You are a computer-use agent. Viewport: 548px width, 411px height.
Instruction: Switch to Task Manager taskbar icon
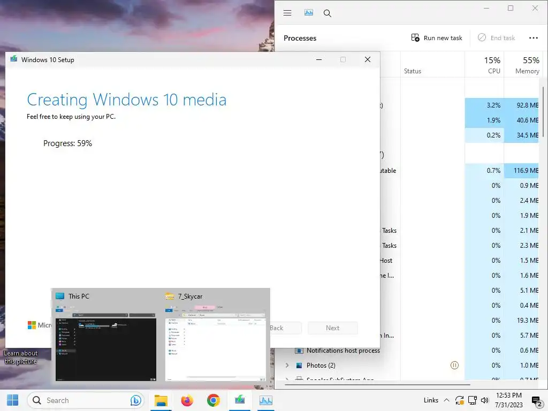tap(265, 400)
